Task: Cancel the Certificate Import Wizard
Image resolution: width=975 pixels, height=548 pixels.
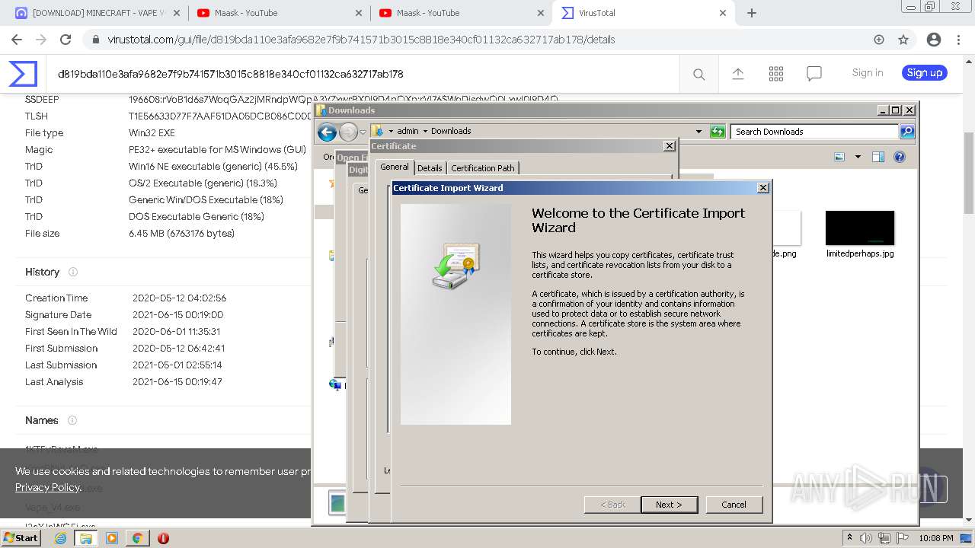Action: point(734,505)
